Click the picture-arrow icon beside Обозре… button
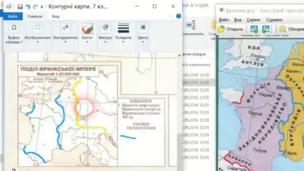The width and height of the screenshot is (304, 171). 266,29
